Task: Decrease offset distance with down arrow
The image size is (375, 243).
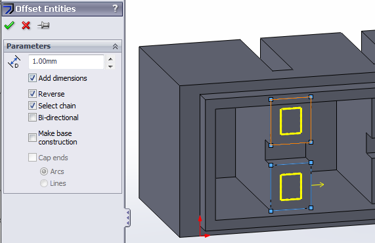Action: click(x=110, y=66)
